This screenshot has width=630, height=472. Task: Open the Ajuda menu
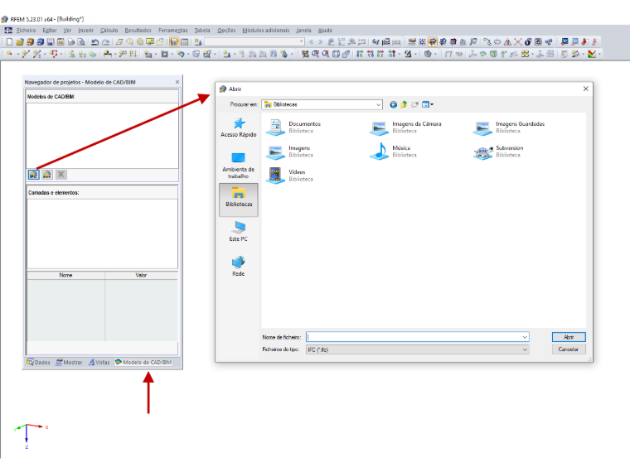pyautogui.click(x=325, y=30)
